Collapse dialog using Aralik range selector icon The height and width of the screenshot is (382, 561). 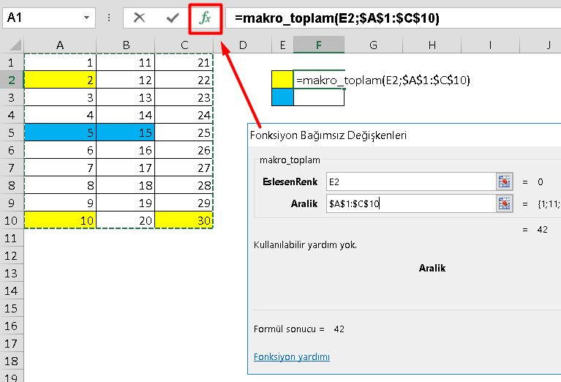click(504, 203)
